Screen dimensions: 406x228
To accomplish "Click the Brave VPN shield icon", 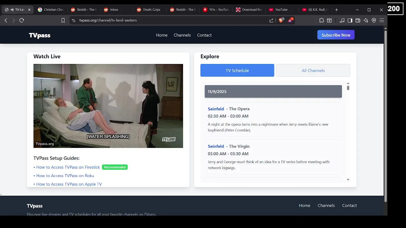I will coord(374,20).
